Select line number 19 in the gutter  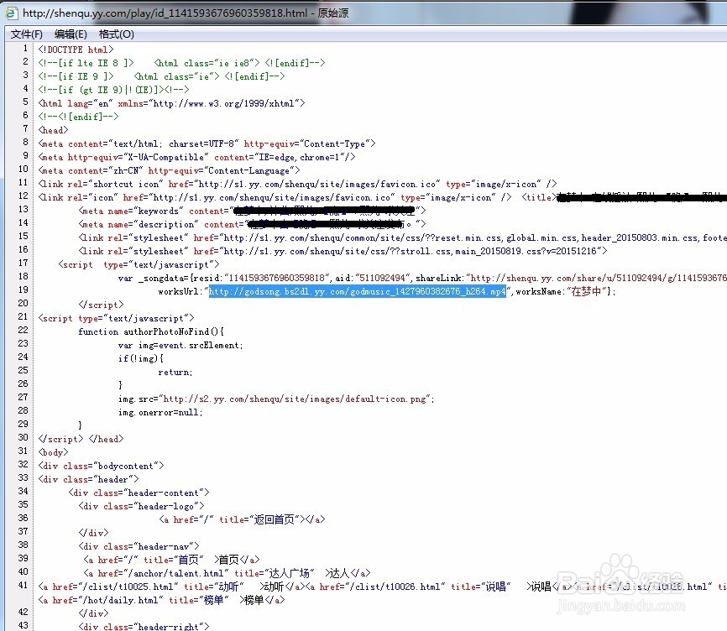[x=23, y=289]
